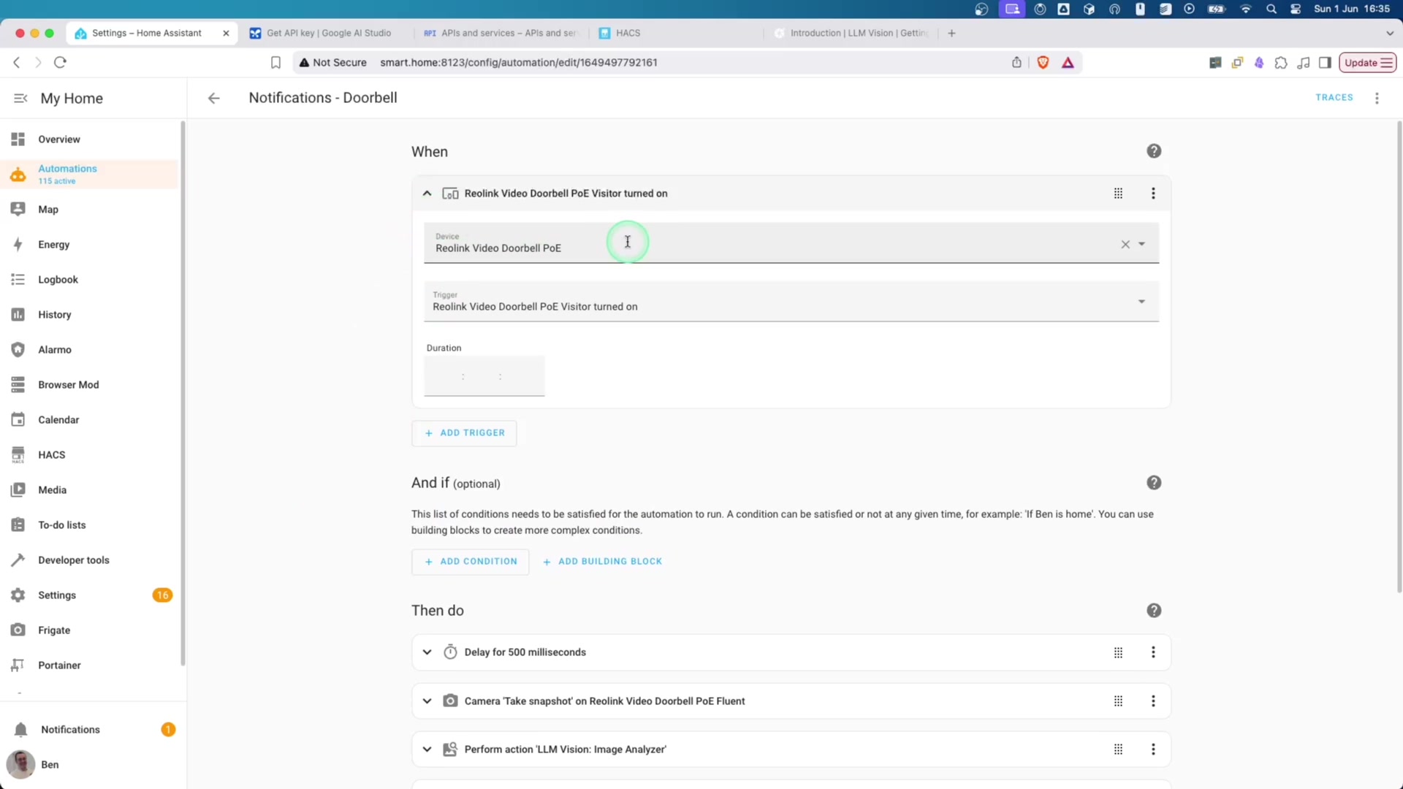This screenshot has height=789, width=1403.
Task: Open the Frigate sidebar item
Action: (54, 630)
